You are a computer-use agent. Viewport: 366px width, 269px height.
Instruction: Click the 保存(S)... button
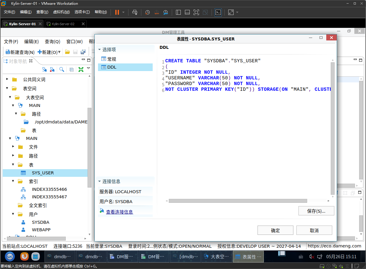[316, 211]
